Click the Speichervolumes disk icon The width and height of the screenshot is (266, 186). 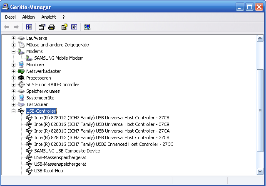pyautogui.click(x=21, y=91)
